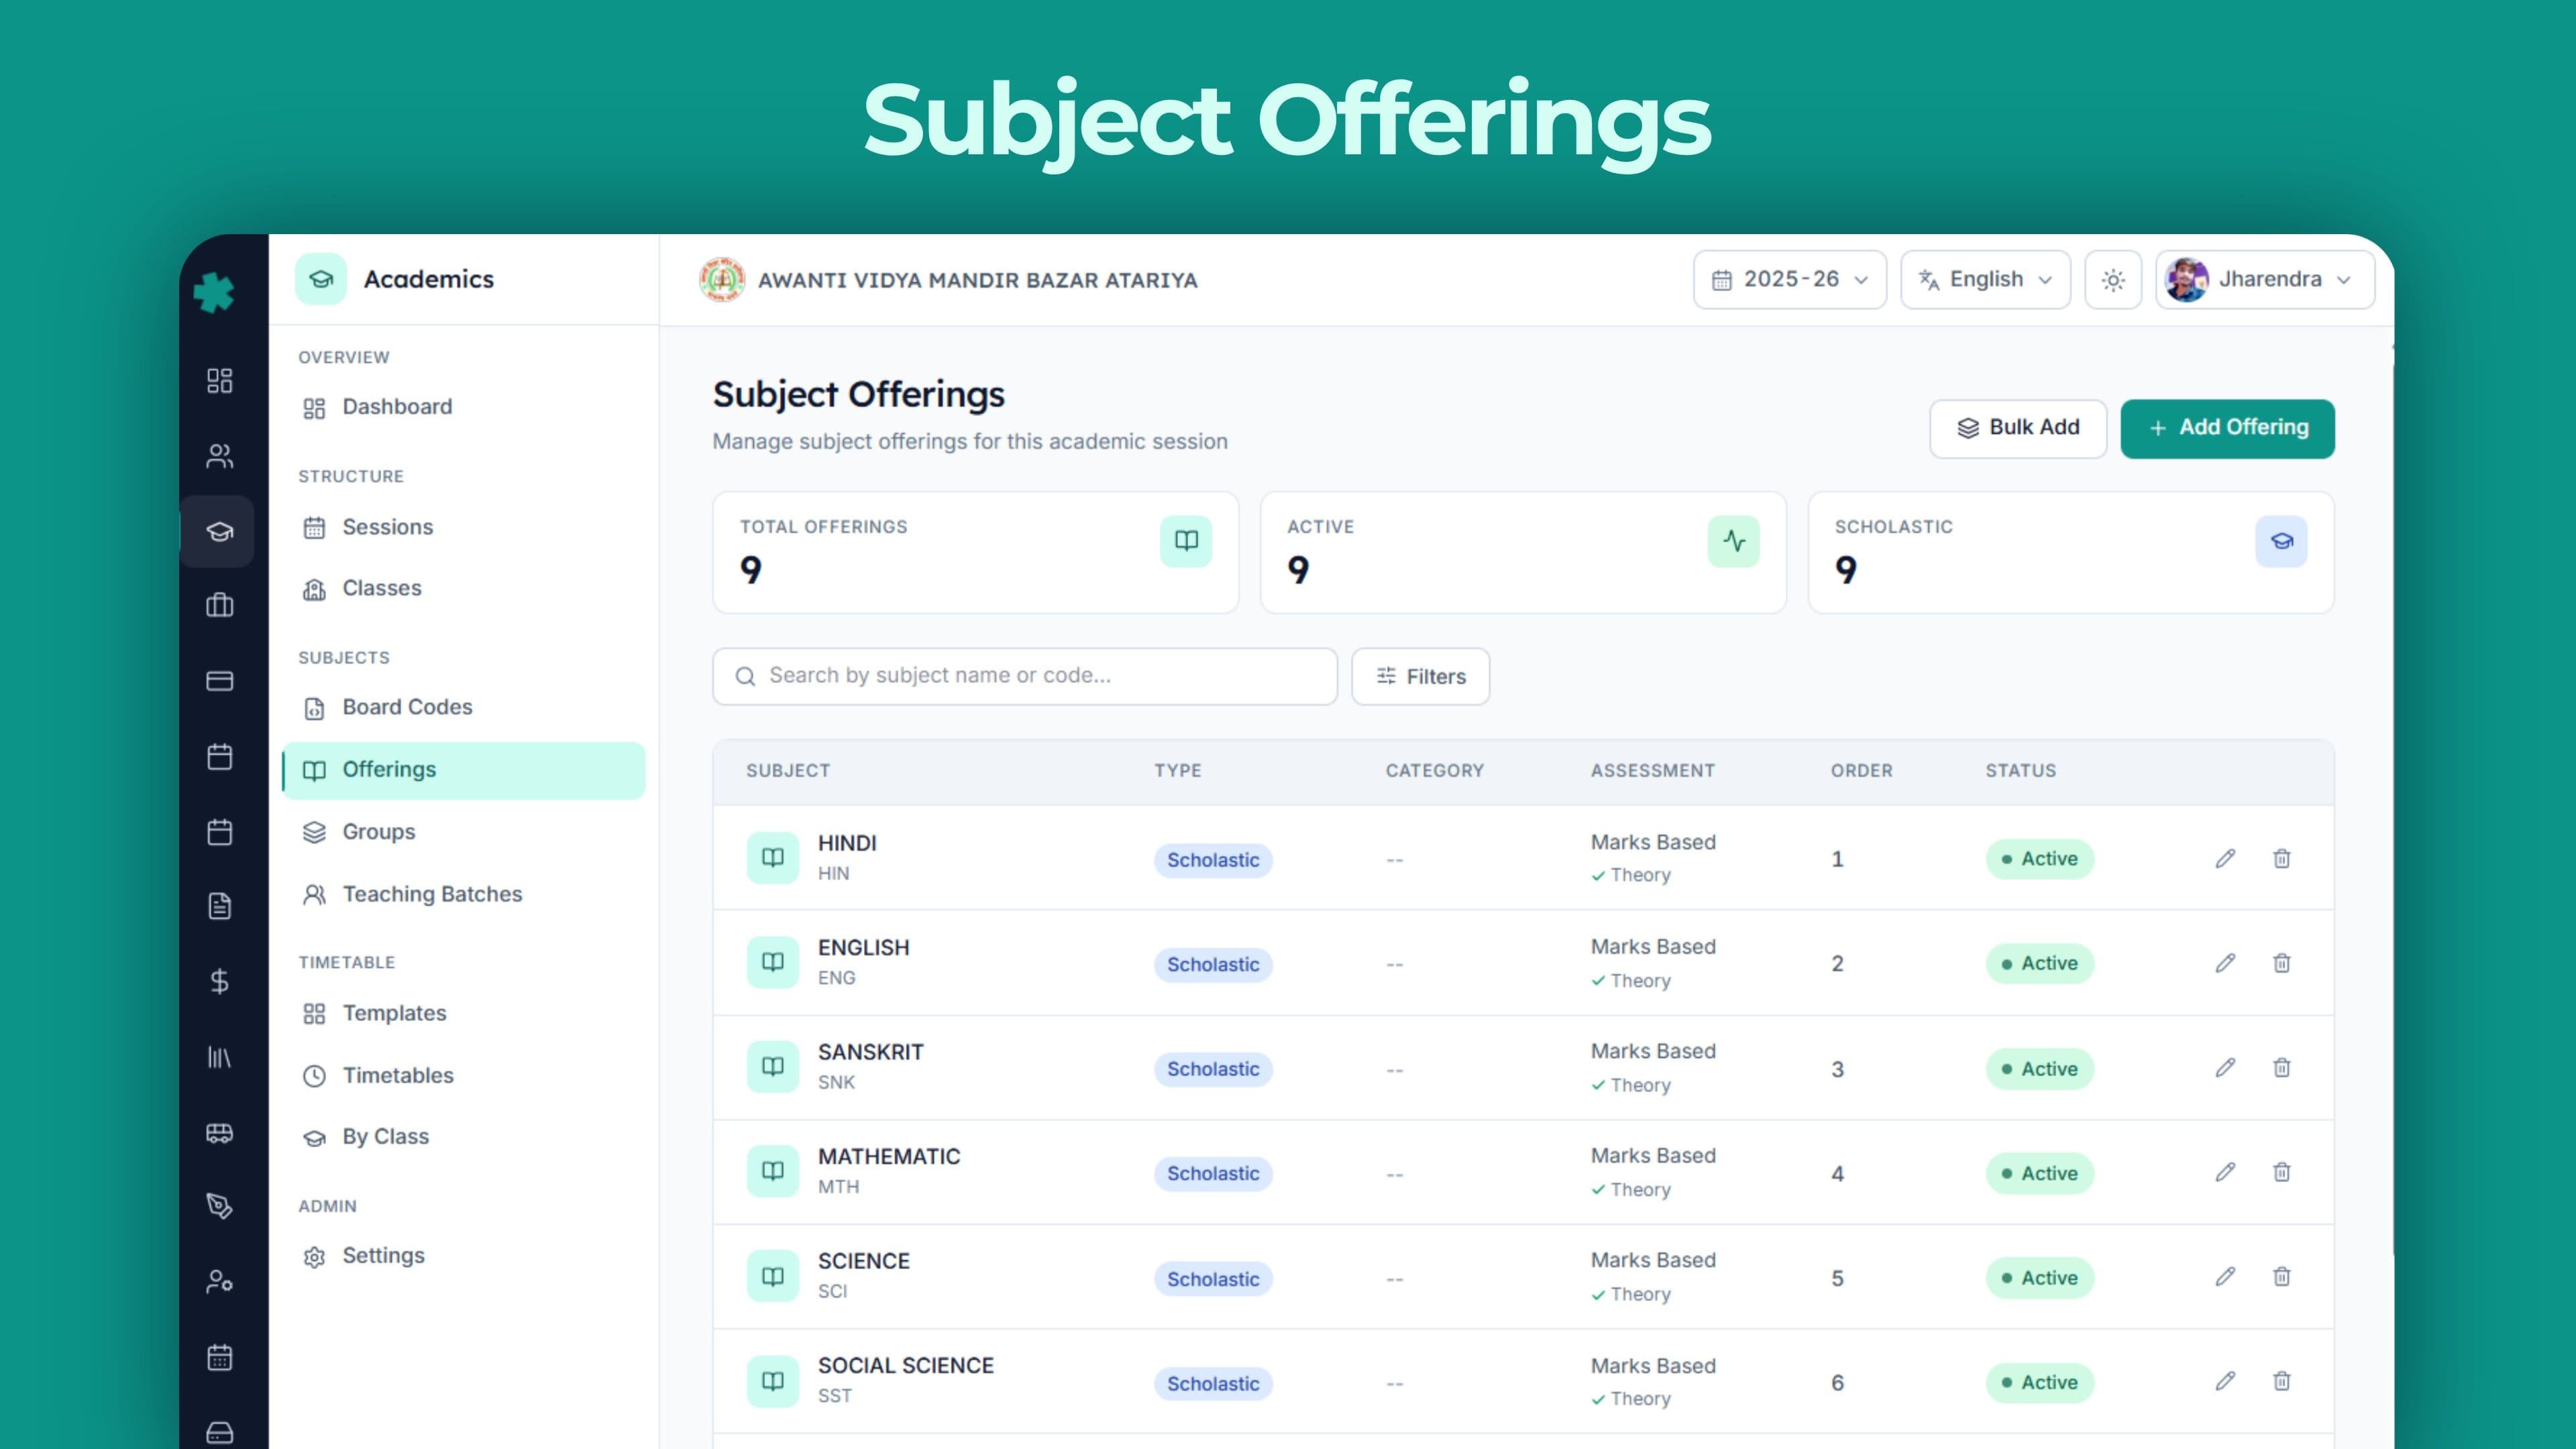The width and height of the screenshot is (2576, 1449).
Task: Open the Filters panel
Action: (1420, 677)
